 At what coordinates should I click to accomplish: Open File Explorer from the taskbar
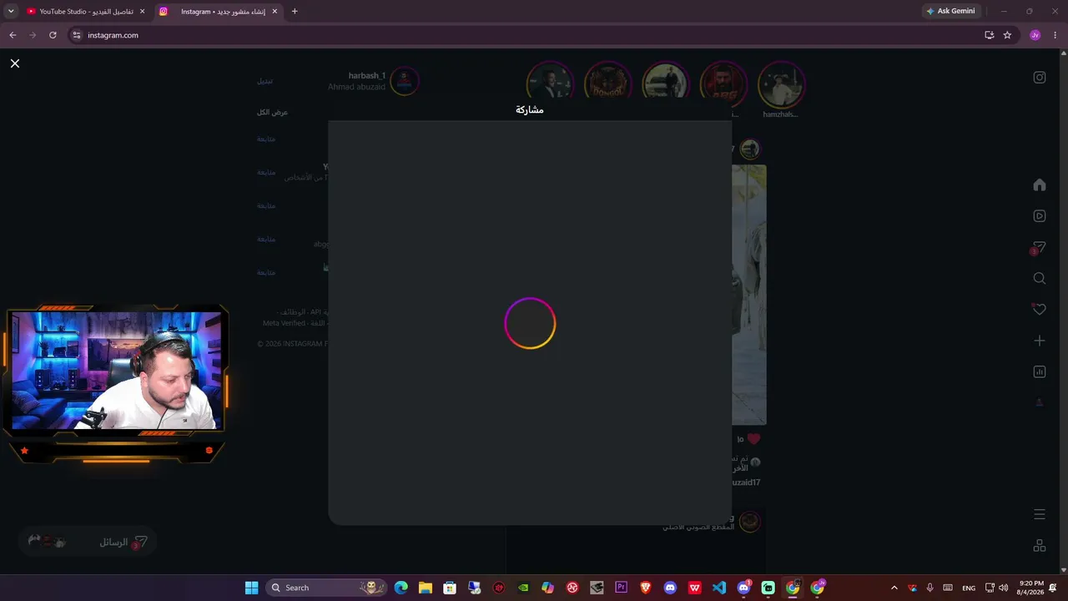click(426, 588)
